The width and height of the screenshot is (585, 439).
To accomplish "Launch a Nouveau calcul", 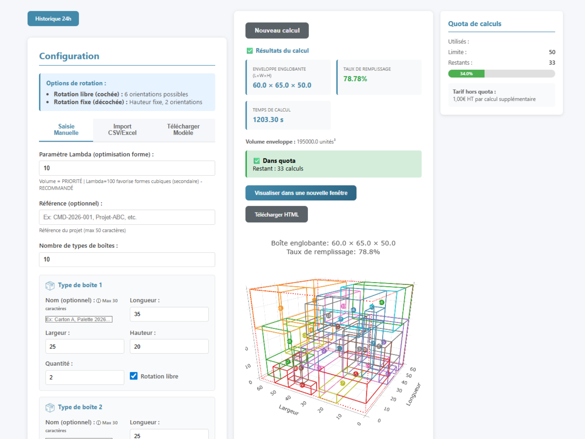I will [277, 30].
